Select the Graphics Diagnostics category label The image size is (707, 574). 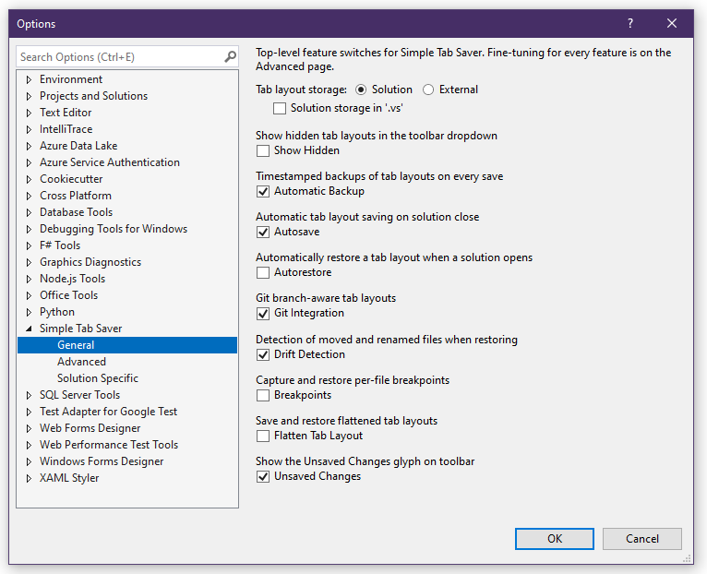[90, 262]
